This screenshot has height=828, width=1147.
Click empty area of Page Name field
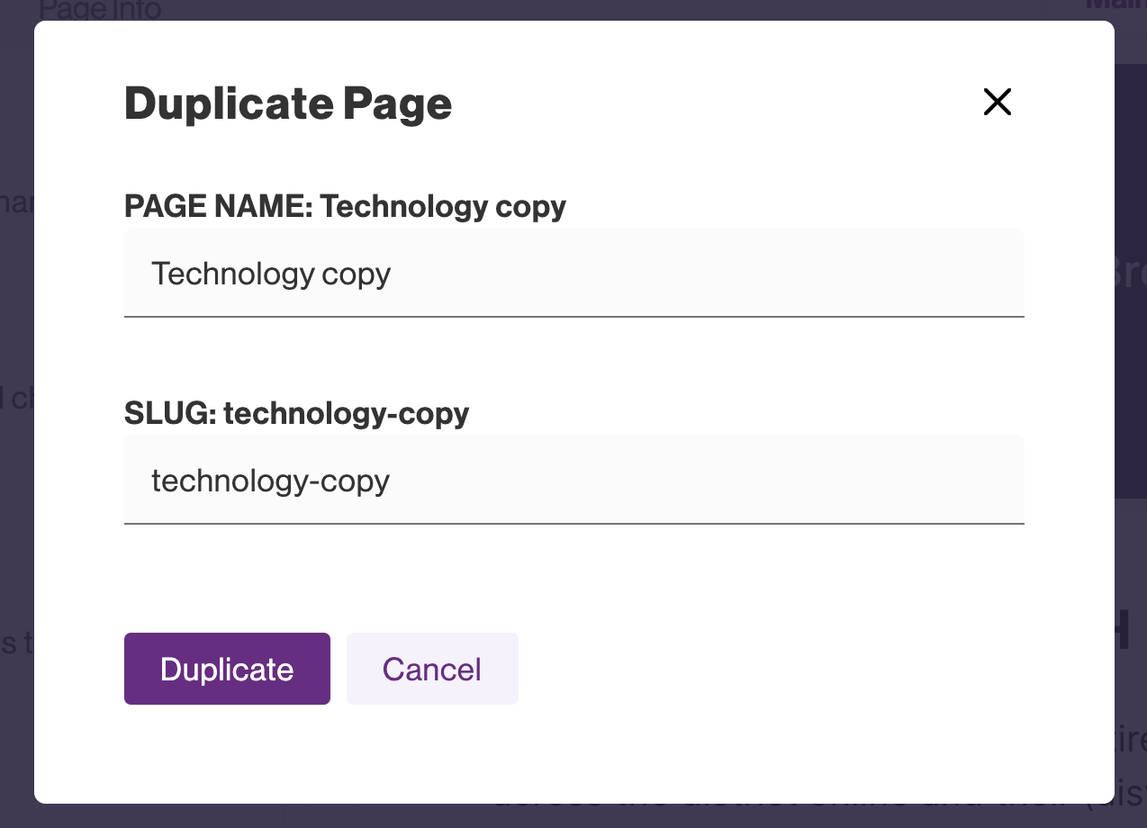click(720, 273)
